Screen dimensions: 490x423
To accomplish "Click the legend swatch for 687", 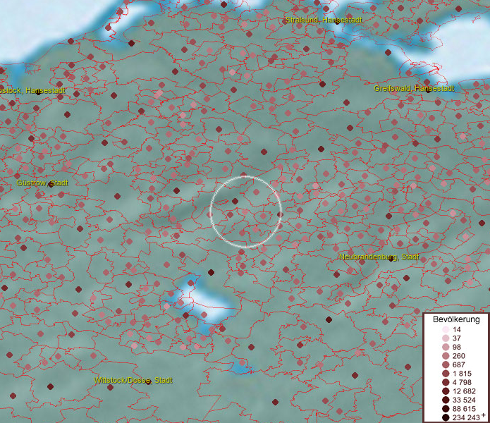I will pos(446,364).
